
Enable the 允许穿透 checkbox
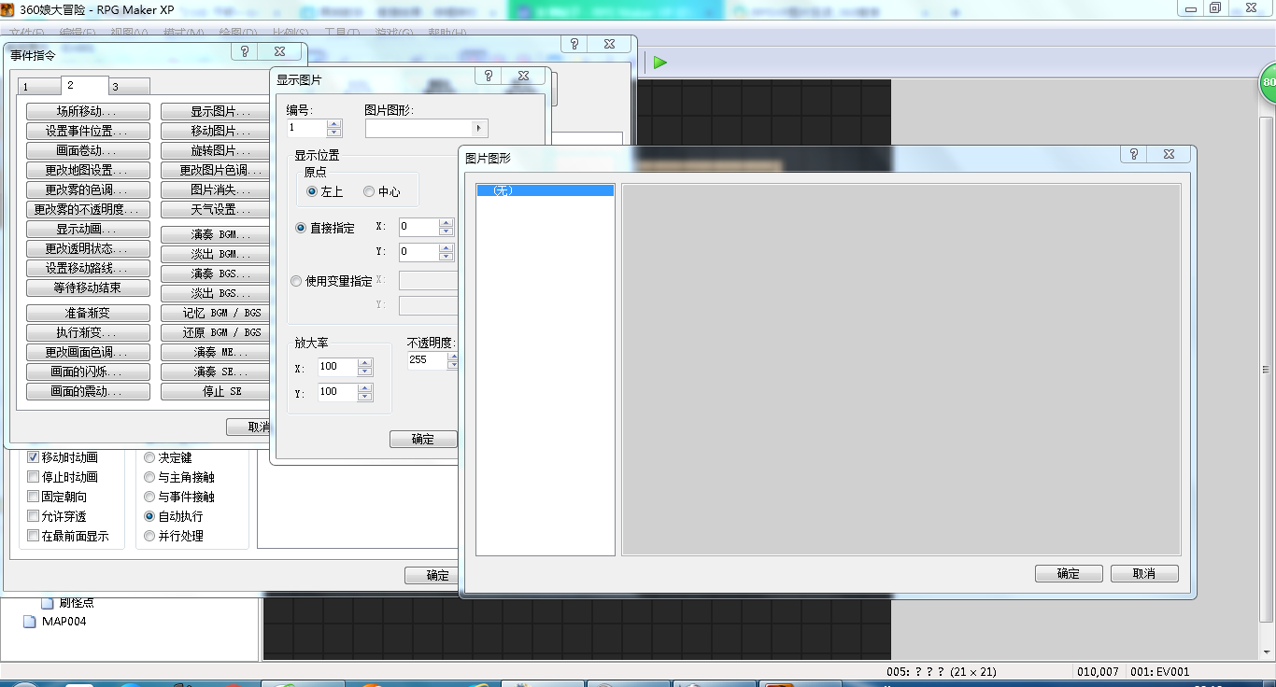[34, 516]
